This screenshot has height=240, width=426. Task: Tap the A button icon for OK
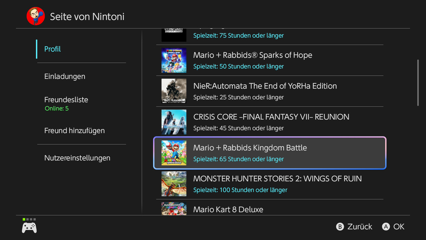(x=386, y=227)
